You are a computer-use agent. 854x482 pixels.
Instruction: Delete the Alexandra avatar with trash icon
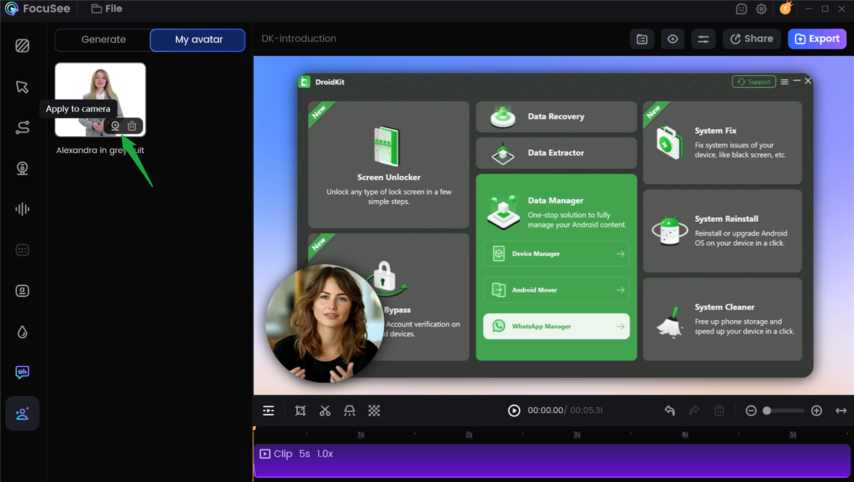[132, 126]
